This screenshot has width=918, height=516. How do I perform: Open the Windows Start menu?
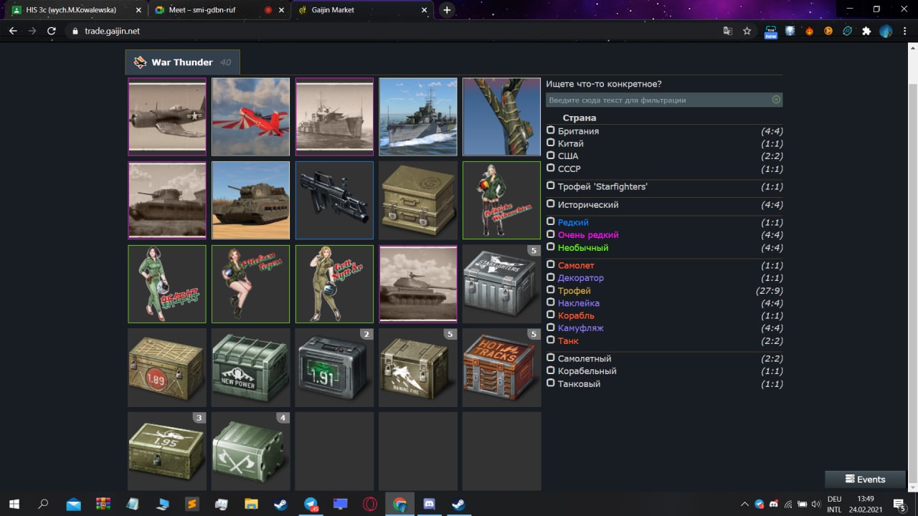click(14, 504)
